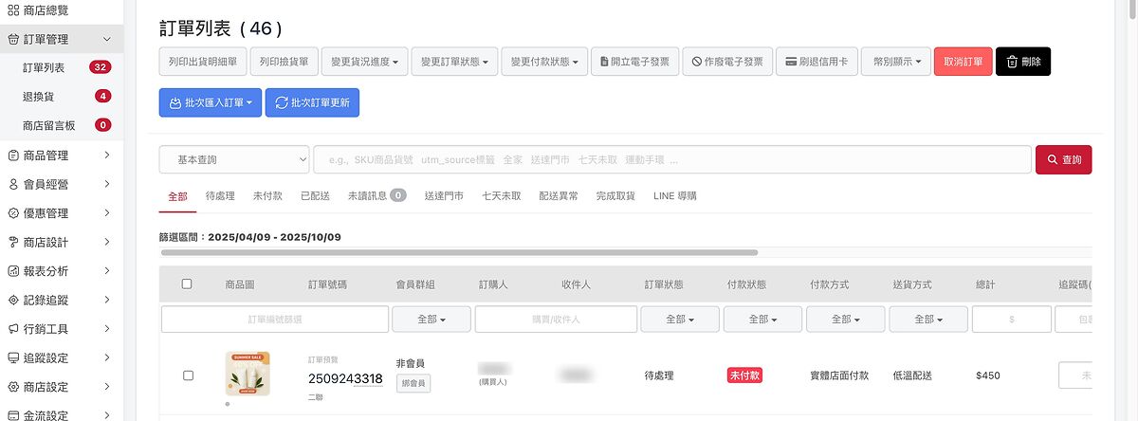This screenshot has height=421, width=1138.
Task: Open the 批次匯入訂單 dropdown button
Action: pyautogui.click(x=210, y=102)
